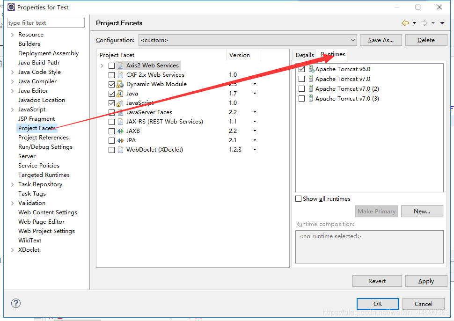Image resolution: width=454 pixels, height=321 pixels.
Task: Expand the Axis2 Web Services row
Action: [102, 66]
